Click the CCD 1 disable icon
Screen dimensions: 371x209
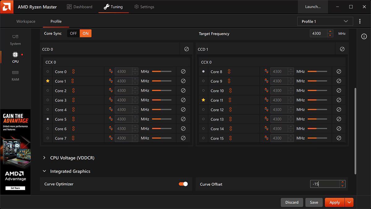[x=342, y=49]
